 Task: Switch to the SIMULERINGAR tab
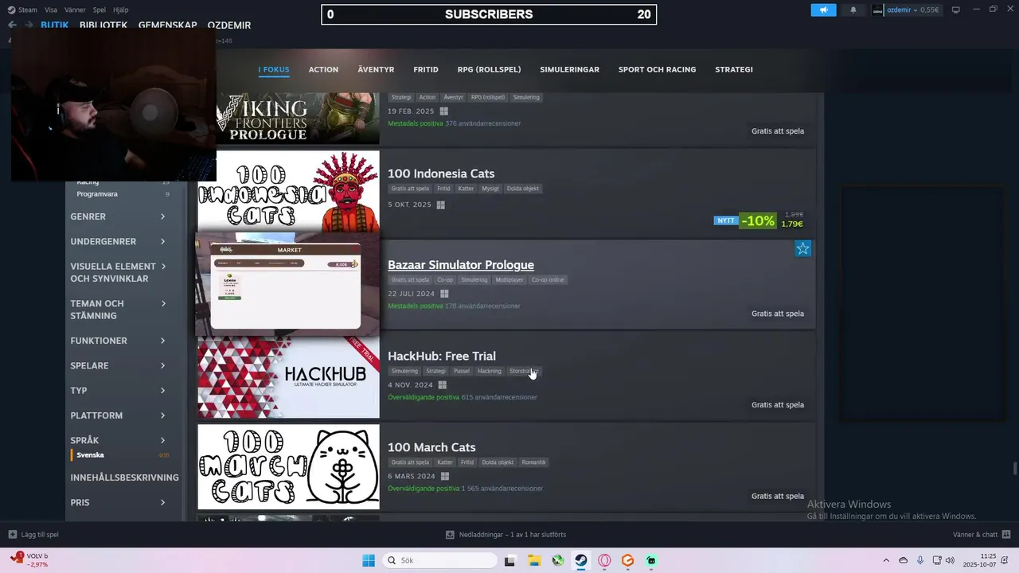(569, 69)
